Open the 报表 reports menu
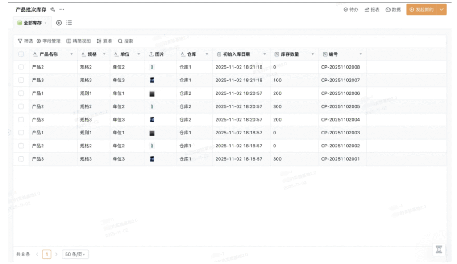Image resolution: width=457 pixels, height=264 pixels. click(372, 9)
